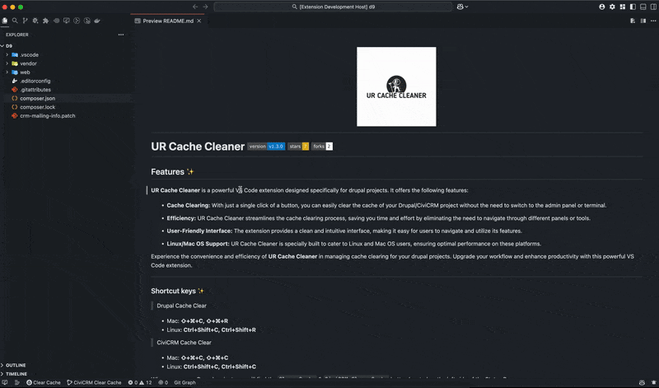Go forward using the right arrow

pos(205,7)
